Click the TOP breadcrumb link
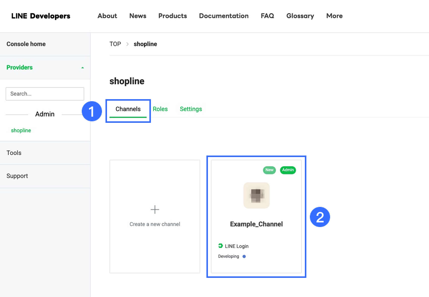429x297 pixels. pyautogui.click(x=115, y=44)
